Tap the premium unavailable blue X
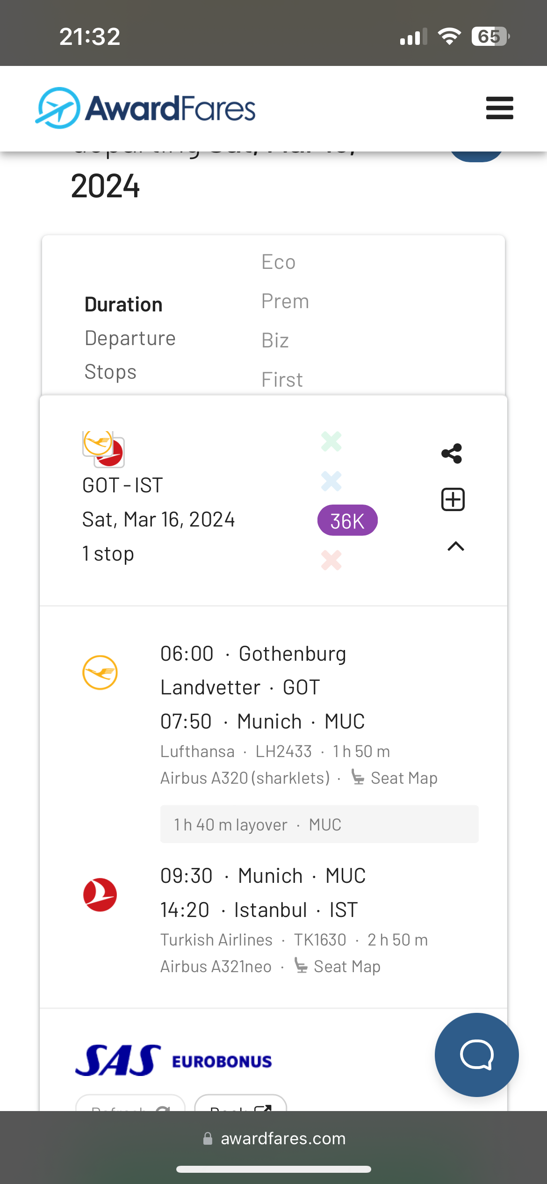Viewport: 547px width, 1184px height. pos(331,481)
